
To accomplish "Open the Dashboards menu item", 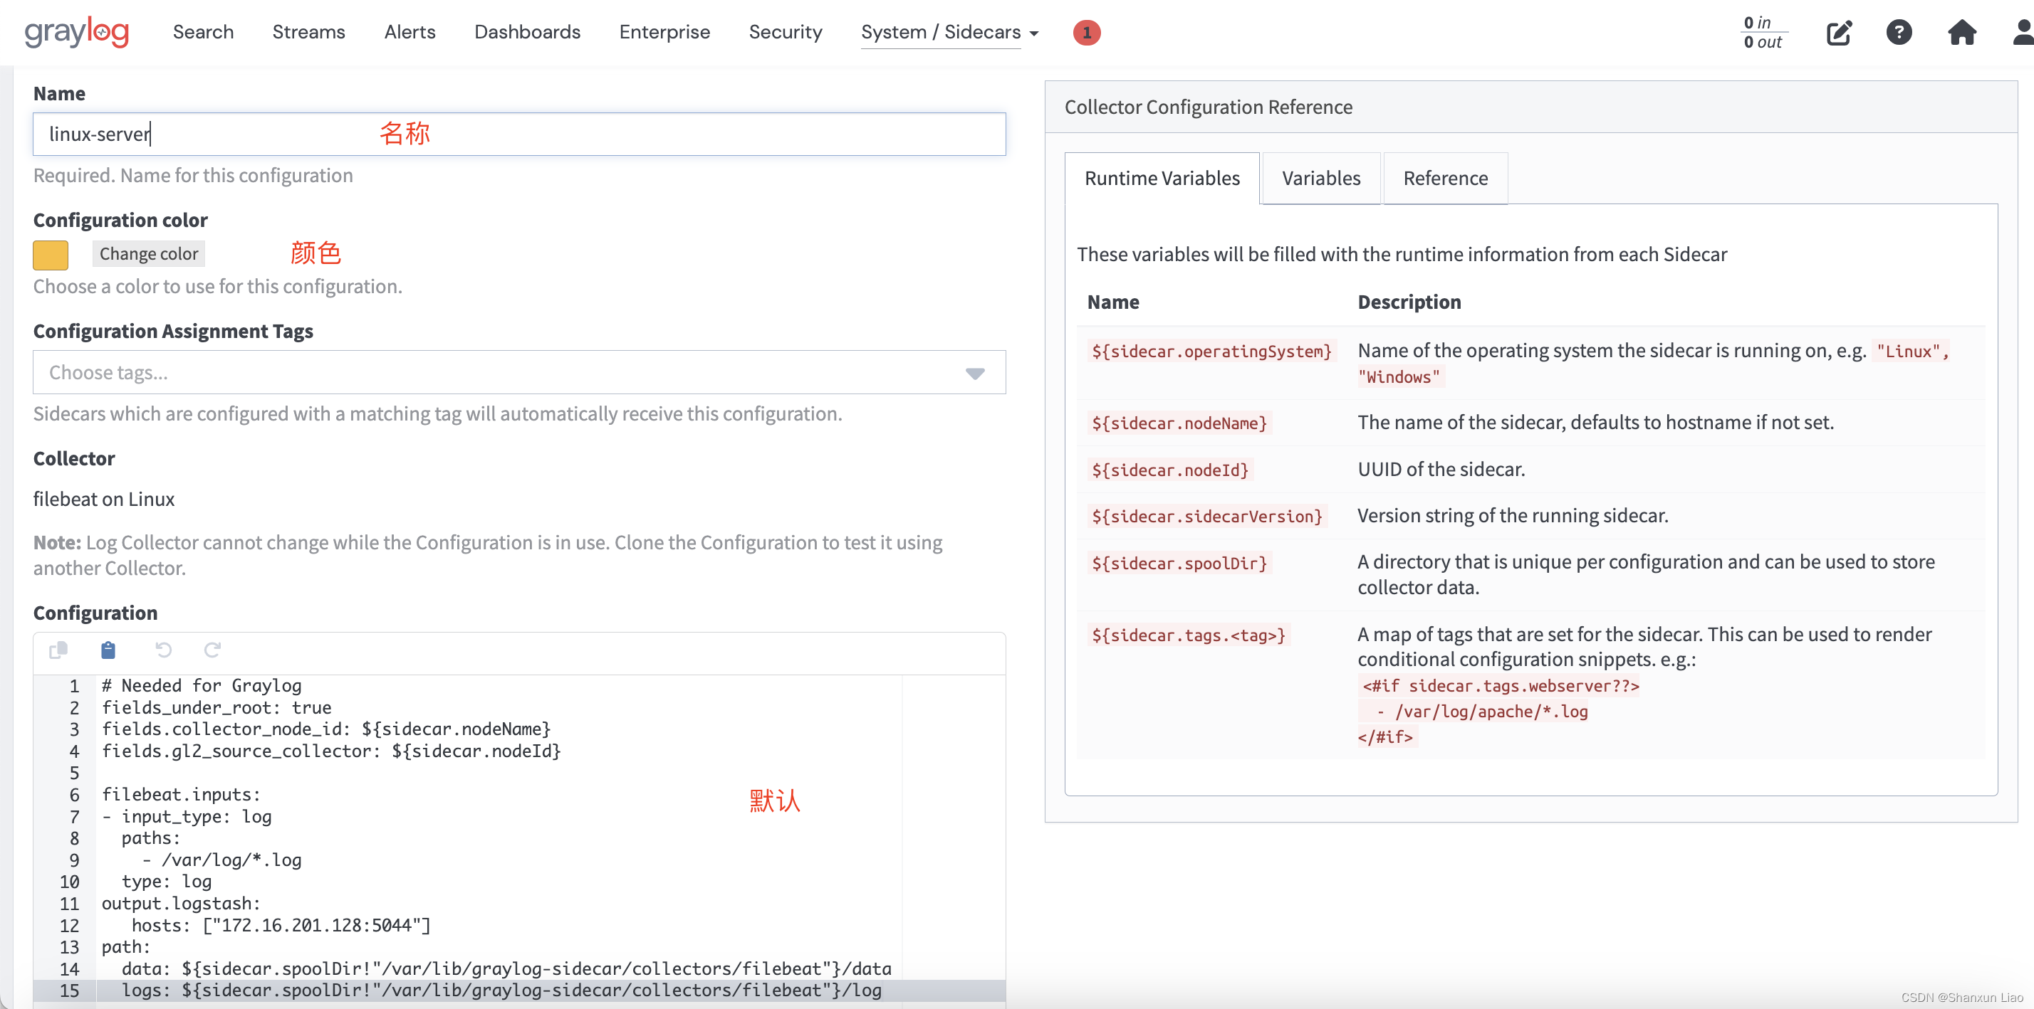I will click(x=528, y=32).
